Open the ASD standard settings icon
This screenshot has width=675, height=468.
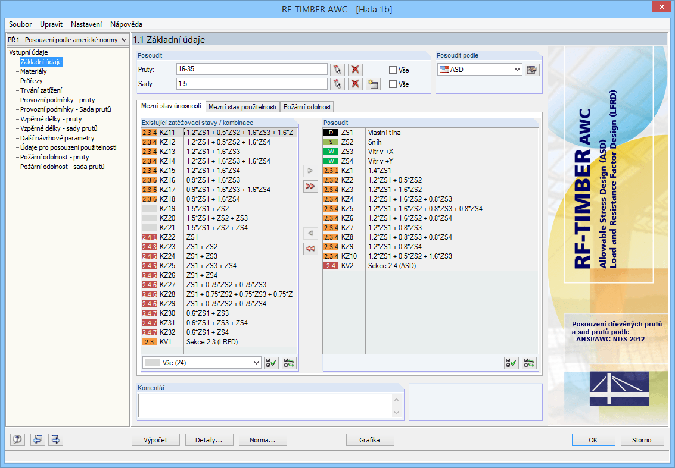532,70
